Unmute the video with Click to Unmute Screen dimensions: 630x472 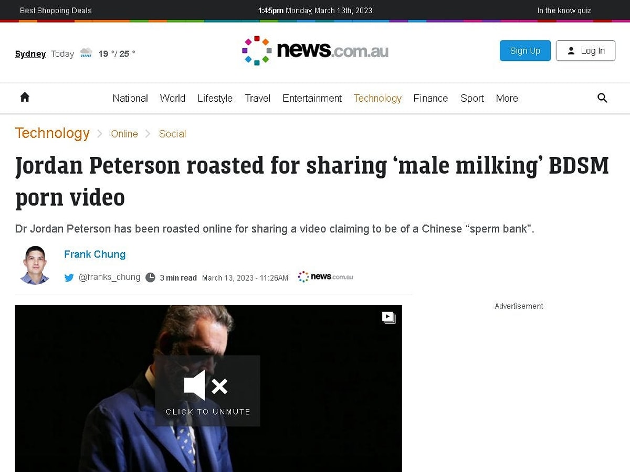point(208,391)
